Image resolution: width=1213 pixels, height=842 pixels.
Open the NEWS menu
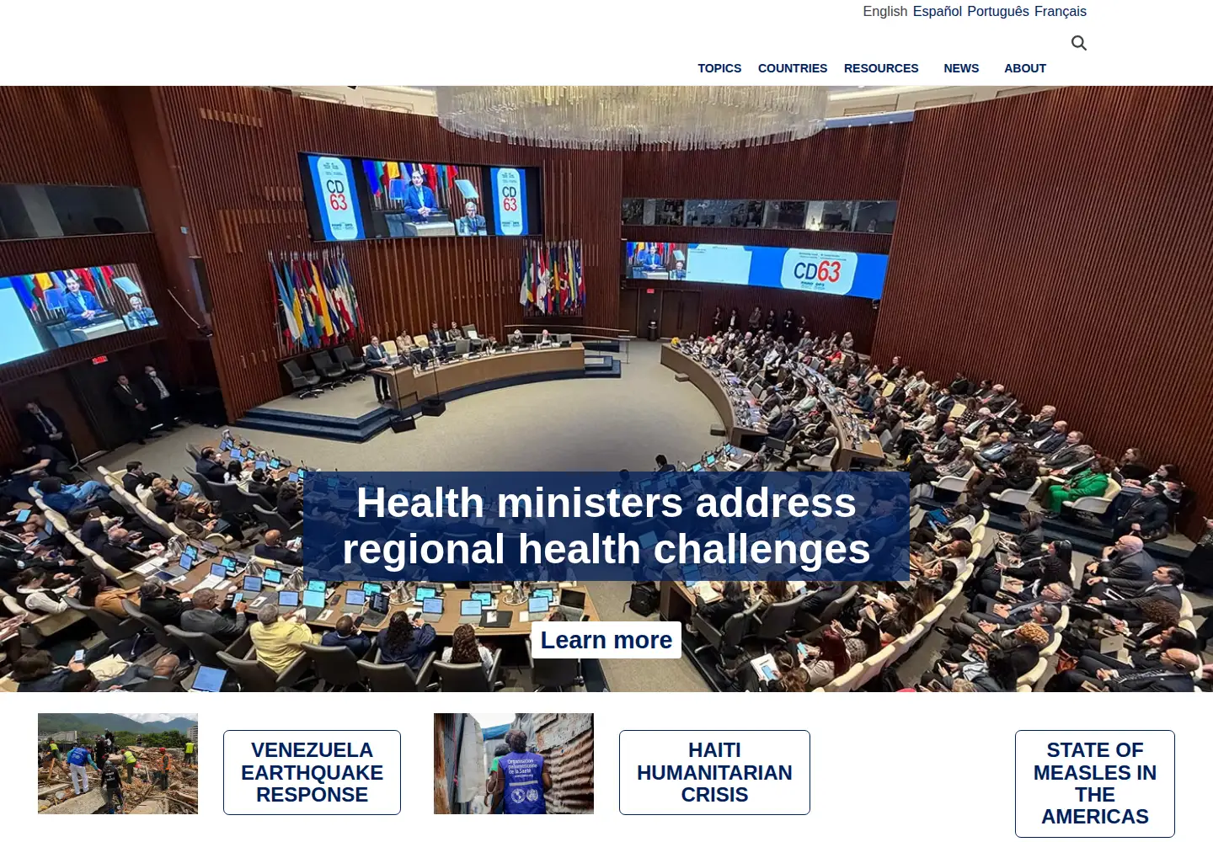coord(961,68)
